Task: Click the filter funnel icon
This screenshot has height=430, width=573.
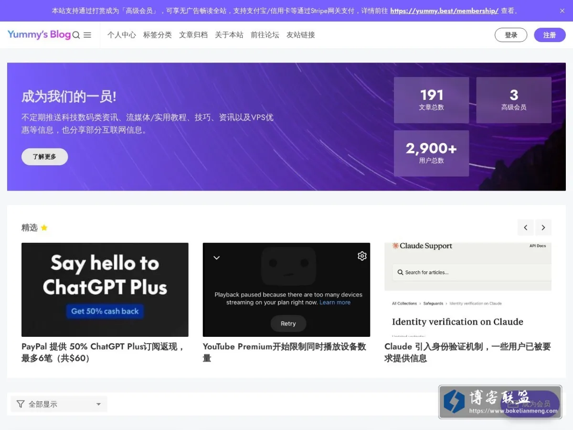Action: (20, 404)
